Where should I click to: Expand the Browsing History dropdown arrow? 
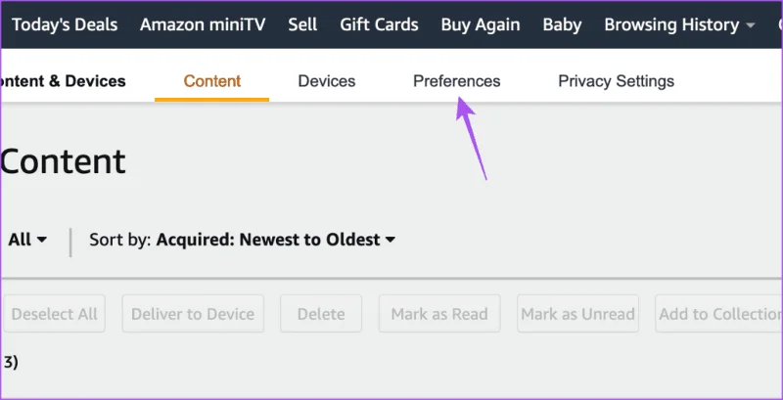pos(751,26)
